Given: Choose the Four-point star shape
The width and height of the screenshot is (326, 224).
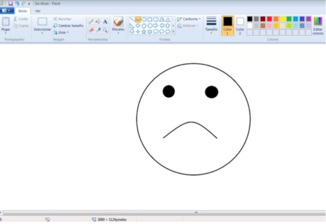Looking at the screenshot, I should 138,32.
